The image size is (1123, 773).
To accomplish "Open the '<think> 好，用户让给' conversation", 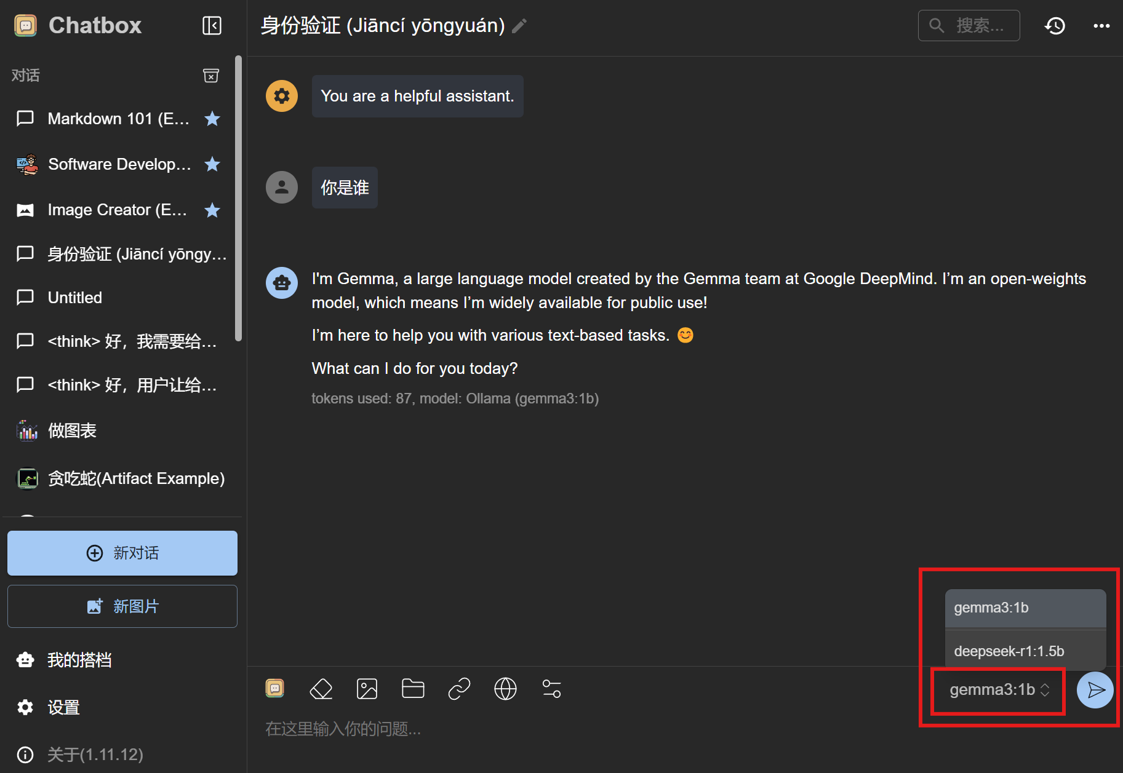I will tap(118, 385).
